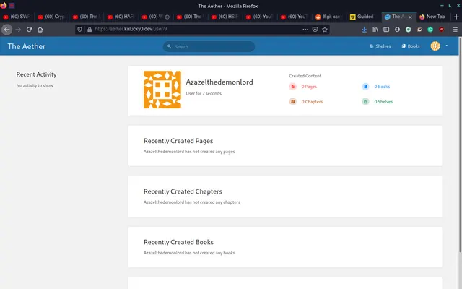Toggle the Firefox sidebar icon
Screen dimensions: 462x289
point(386,30)
